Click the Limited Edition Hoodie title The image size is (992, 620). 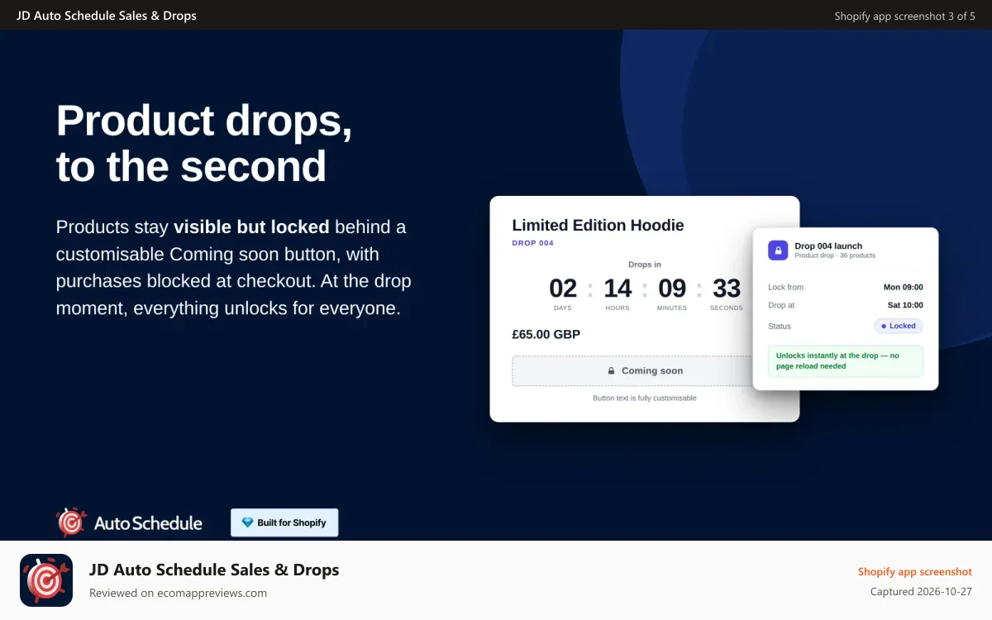598,225
